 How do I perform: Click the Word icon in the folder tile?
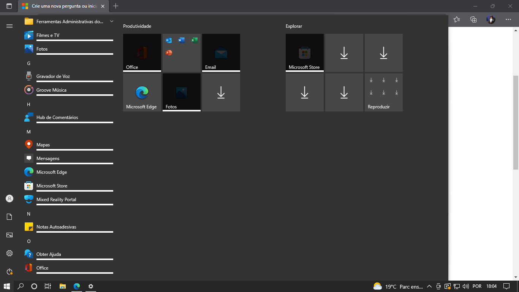click(x=182, y=40)
